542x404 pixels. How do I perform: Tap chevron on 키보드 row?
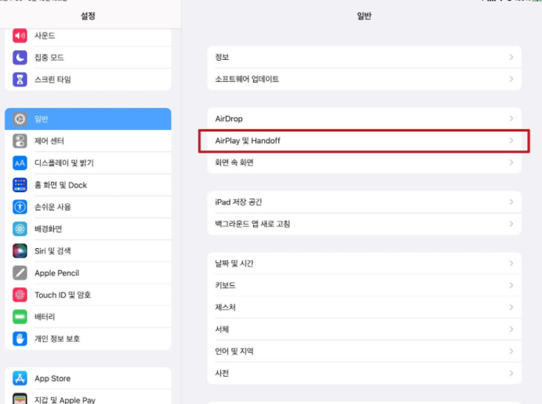(x=511, y=285)
